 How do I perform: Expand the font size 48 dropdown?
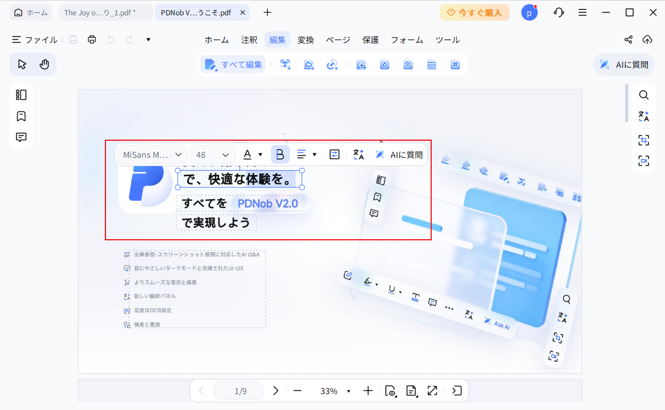pos(212,154)
